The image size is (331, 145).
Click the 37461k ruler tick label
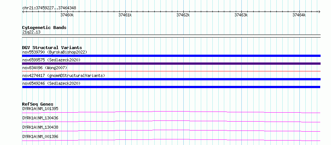pyautogui.click(x=125, y=15)
